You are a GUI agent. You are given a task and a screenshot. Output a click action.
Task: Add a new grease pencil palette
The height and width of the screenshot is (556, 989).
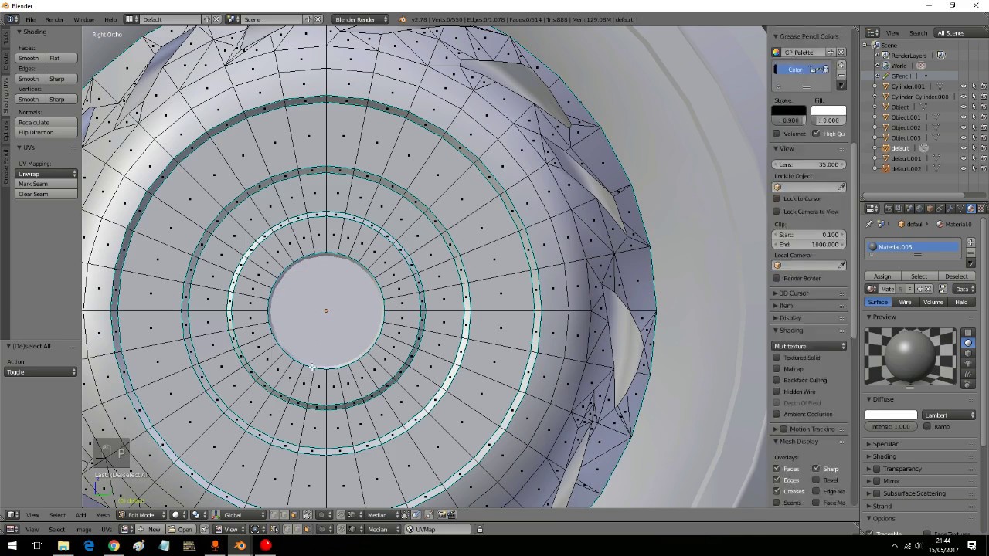pos(831,53)
